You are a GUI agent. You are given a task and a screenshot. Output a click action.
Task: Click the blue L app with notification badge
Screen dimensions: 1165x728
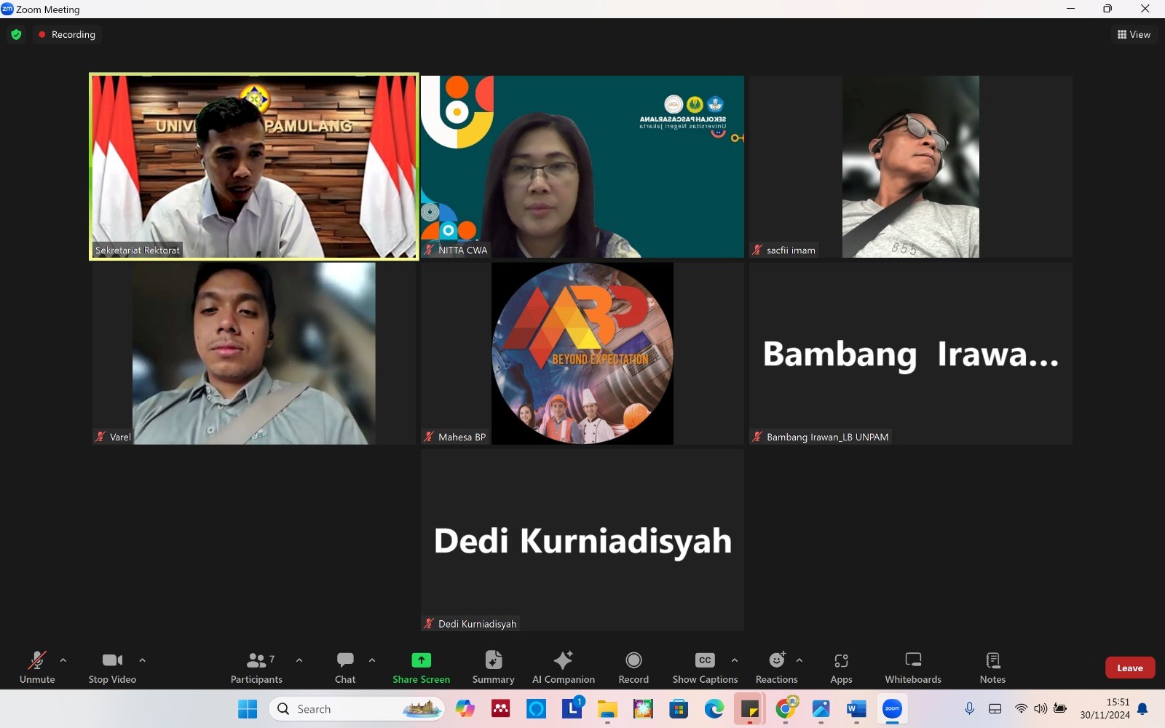click(x=572, y=708)
